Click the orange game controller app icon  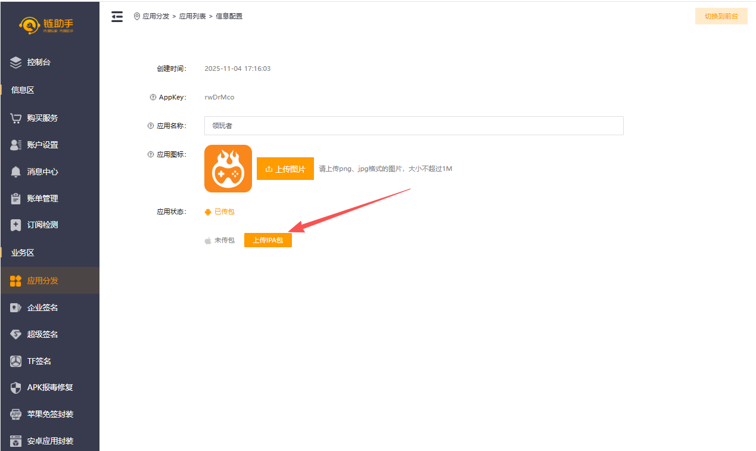(228, 169)
